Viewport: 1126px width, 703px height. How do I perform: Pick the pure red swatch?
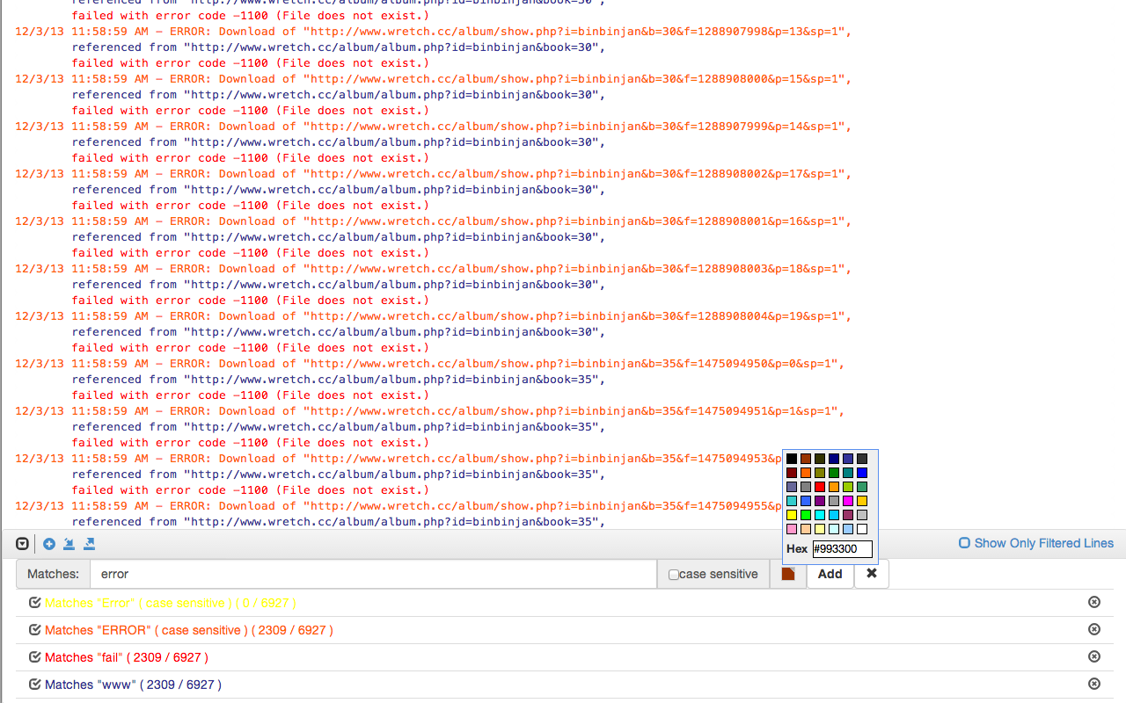pos(820,487)
